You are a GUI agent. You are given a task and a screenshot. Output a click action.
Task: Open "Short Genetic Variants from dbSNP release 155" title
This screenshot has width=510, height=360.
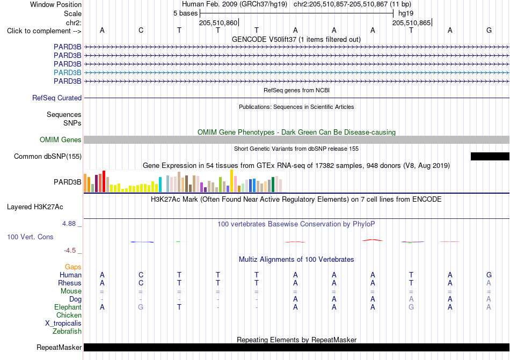[296, 149]
